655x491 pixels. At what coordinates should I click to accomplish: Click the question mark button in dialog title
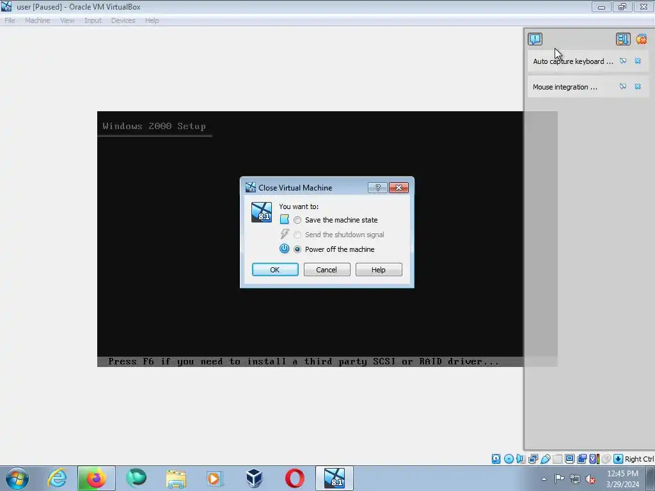pyautogui.click(x=377, y=187)
